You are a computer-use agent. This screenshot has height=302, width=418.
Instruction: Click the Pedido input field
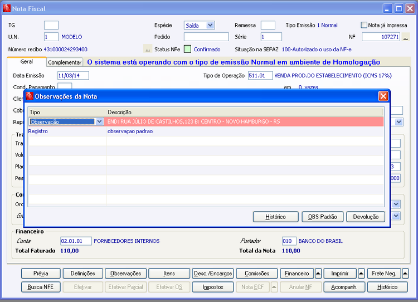[x=206, y=37]
